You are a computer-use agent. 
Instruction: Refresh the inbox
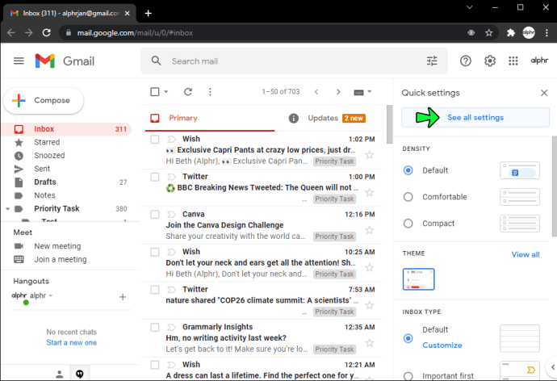tap(188, 92)
